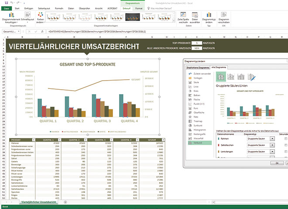The height and width of the screenshot is (209, 288).
Task: Open QUARTAL 2 column filter dropdown
Action: (x=86, y=140)
